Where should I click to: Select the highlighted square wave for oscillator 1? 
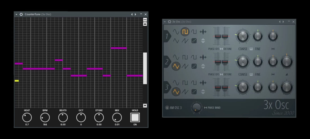pyautogui.click(x=185, y=32)
